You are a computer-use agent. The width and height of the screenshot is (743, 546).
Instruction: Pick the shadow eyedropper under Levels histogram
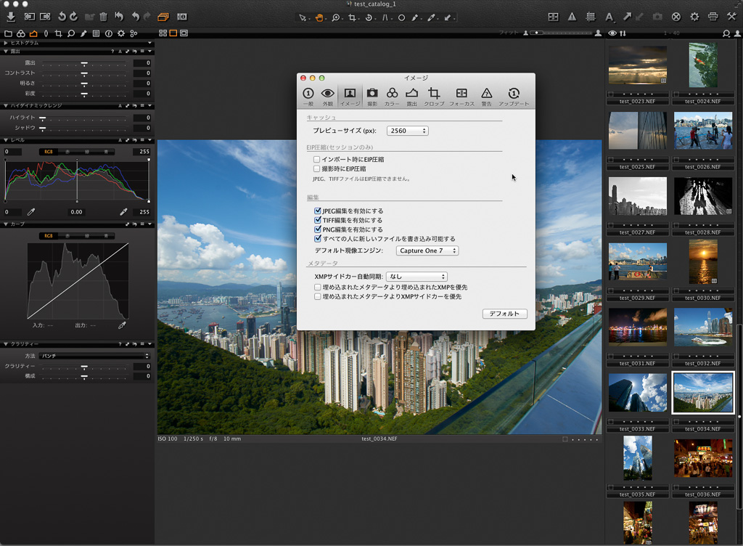click(x=31, y=212)
